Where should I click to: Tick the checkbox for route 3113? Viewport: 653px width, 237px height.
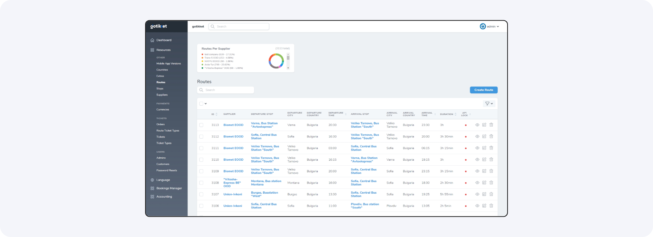[201, 125]
